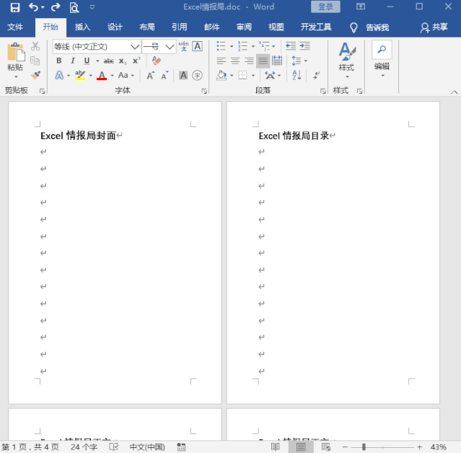Toggle strikethrough formatting
The image size is (461, 453).
(x=108, y=61)
